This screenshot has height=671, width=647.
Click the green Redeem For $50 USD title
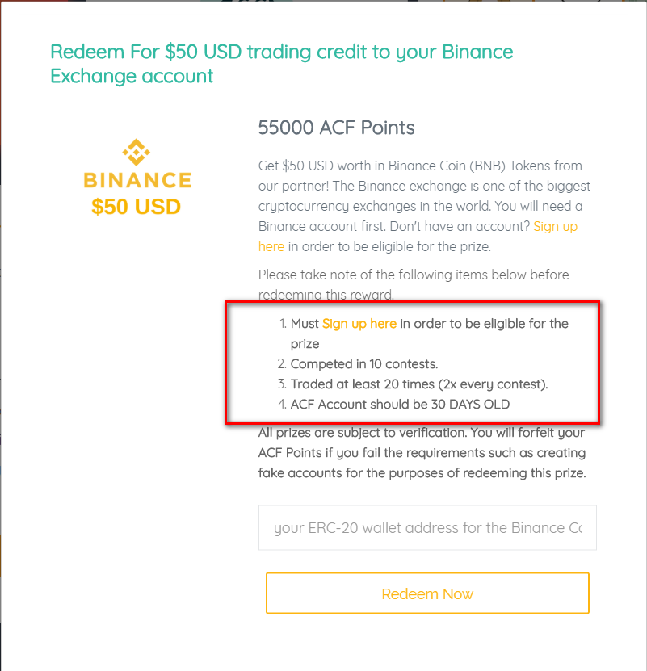coord(281,52)
